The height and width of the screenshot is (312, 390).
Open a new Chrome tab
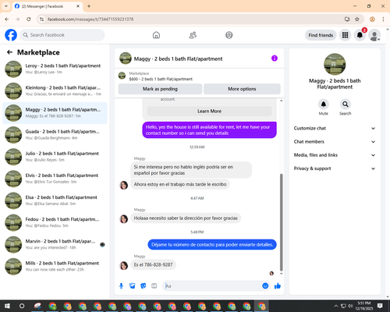click(89, 6)
